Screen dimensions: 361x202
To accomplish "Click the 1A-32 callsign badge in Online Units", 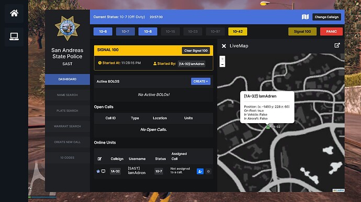I will 115,171.
